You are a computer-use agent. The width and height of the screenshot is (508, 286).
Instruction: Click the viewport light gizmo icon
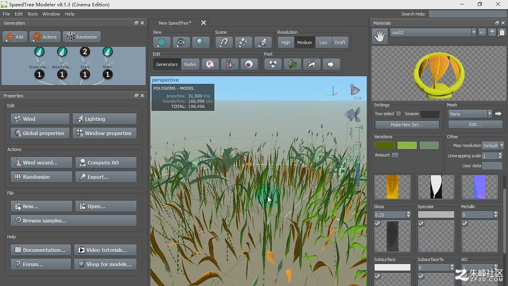coord(354,90)
